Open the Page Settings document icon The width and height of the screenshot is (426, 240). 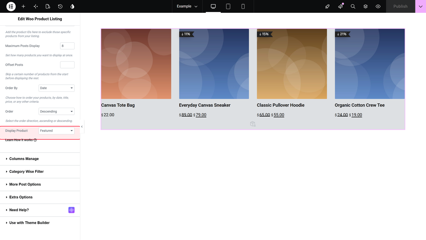coord(48,6)
